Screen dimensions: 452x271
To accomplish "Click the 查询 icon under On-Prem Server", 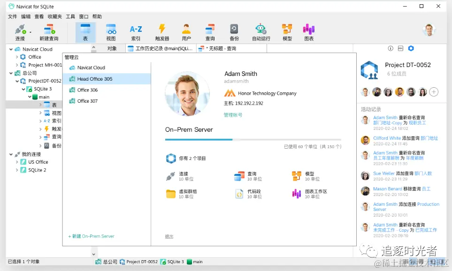I will [x=239, y=176].
